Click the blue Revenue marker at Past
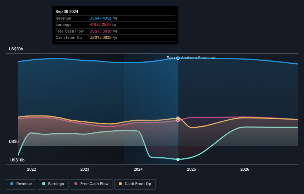Viewport: 304px width, 194px height. (x=178, y=58)
